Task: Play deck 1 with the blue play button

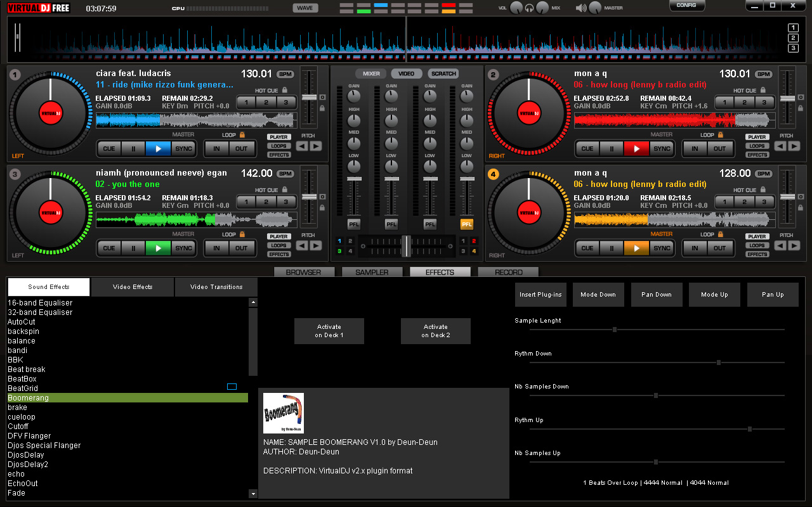Action: click(158, 149)
